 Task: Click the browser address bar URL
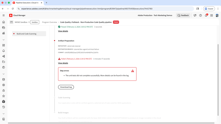click(87, 9)
